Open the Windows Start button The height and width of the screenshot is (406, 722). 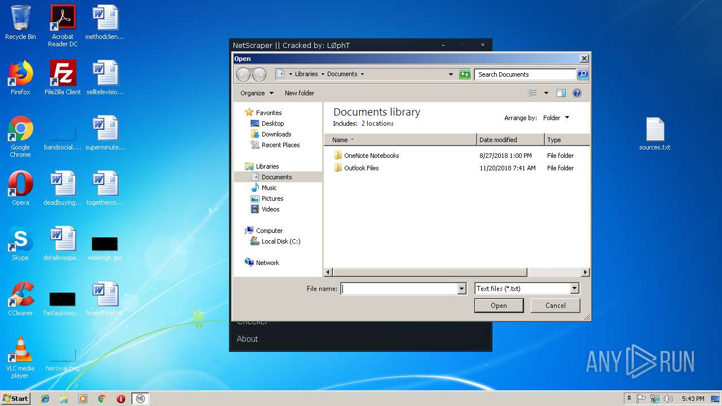15,399
